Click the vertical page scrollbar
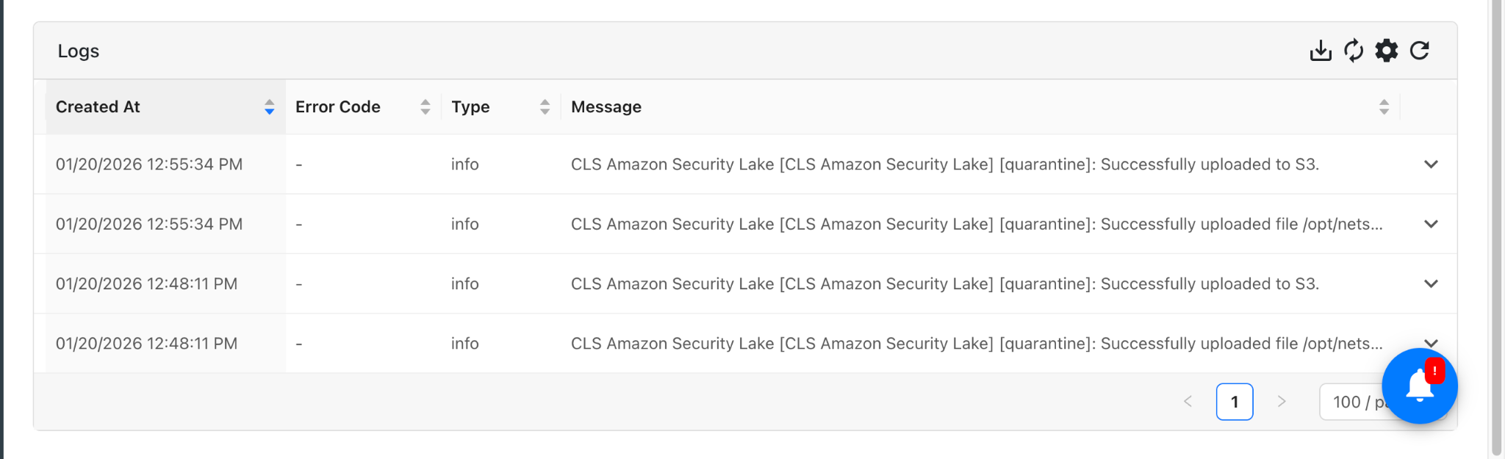Screen dimensions: 1505x459 pyautogui.click(x=1496, y=228)
